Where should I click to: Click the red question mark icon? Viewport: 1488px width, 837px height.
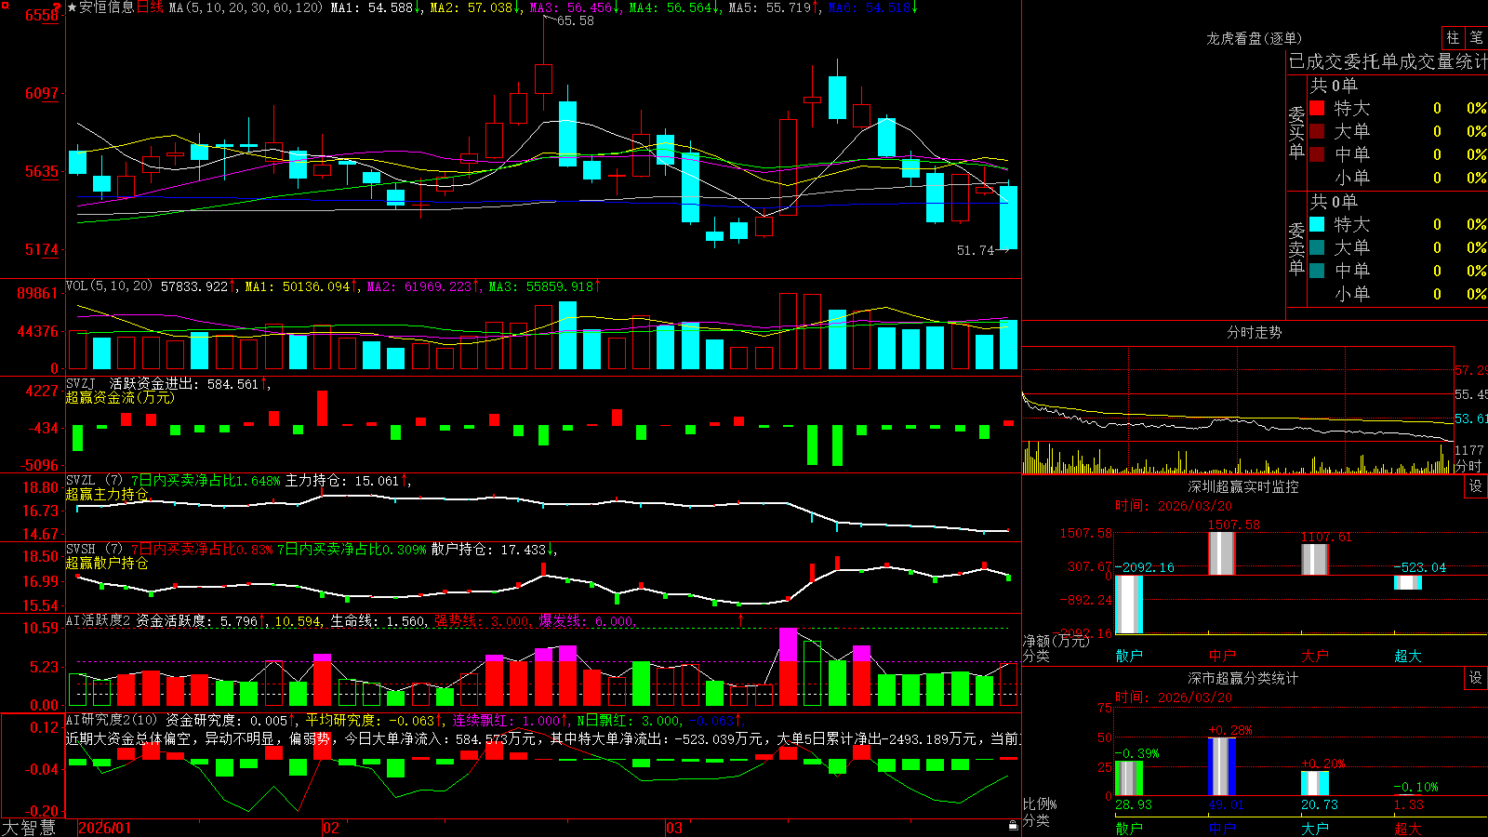click(58, 6)
